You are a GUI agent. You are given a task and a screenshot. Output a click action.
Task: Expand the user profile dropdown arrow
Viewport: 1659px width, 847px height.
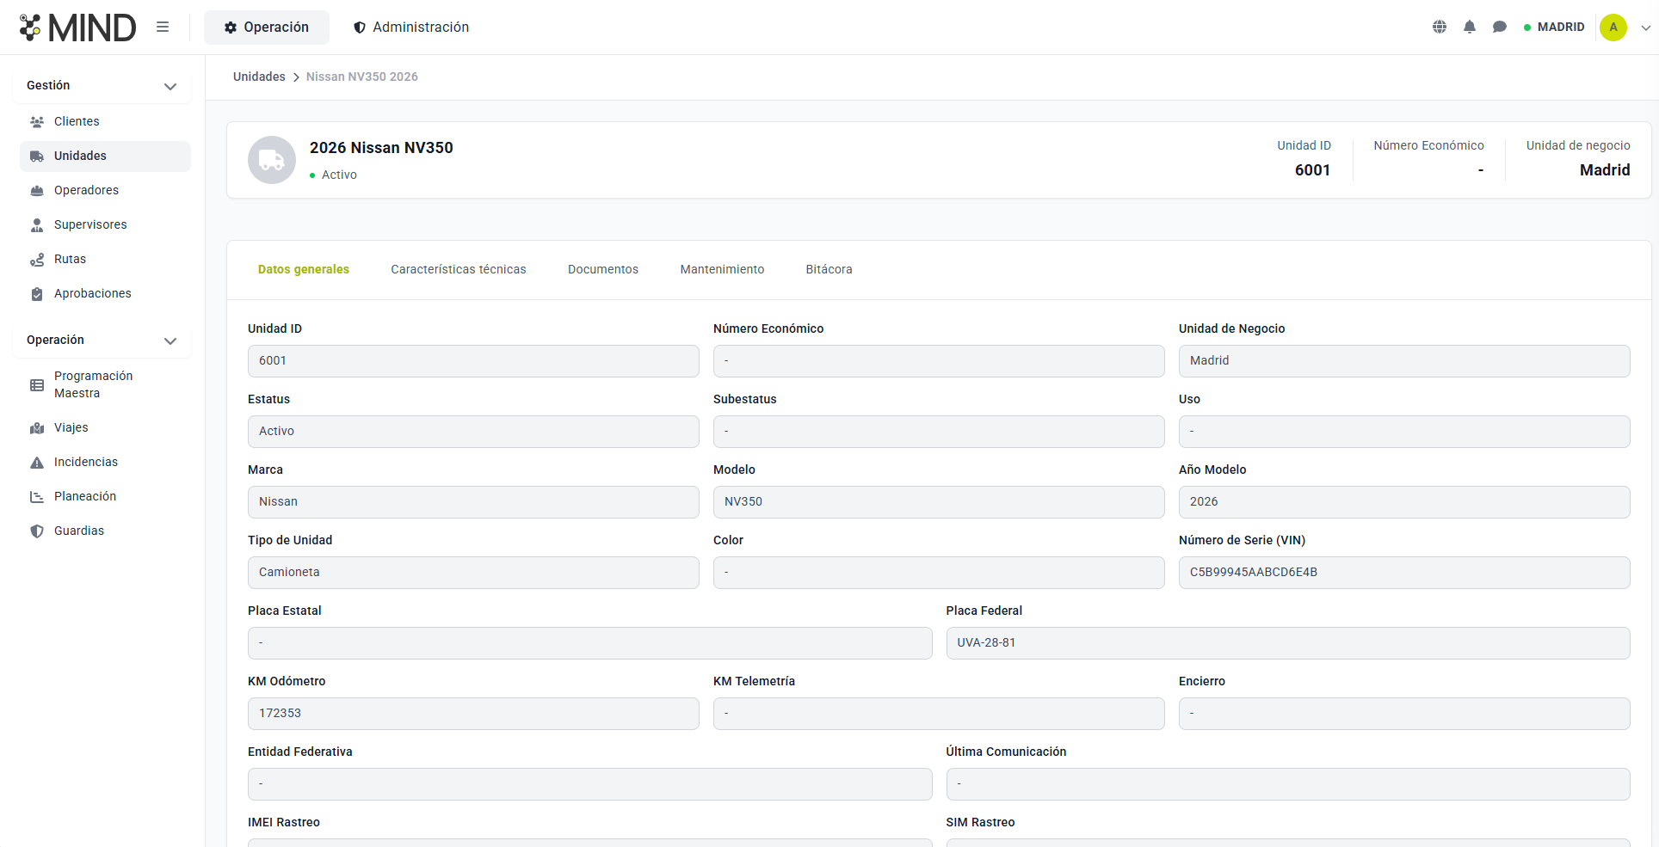[1645, 28]
